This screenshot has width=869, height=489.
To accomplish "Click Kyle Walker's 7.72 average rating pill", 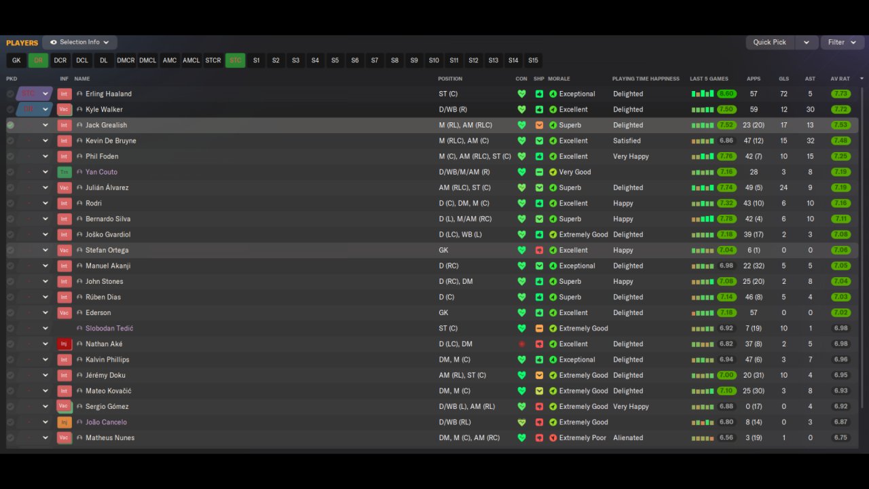I will coord(840,109).
